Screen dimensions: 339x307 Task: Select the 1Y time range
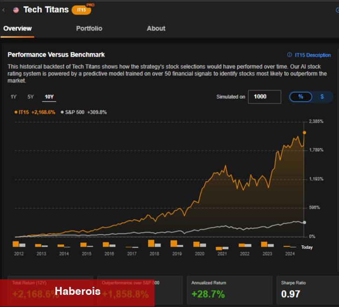(x=14, y=97)
